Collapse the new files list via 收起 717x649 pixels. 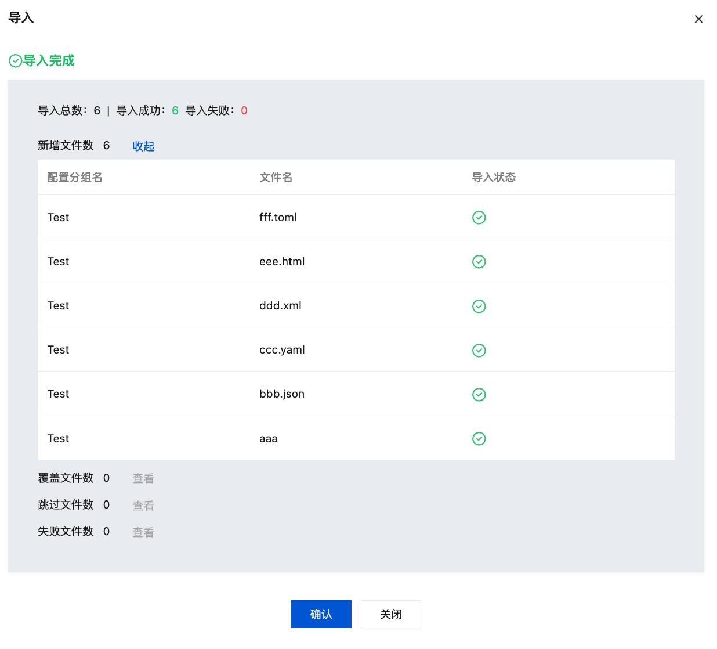click(x=143, y=146)
